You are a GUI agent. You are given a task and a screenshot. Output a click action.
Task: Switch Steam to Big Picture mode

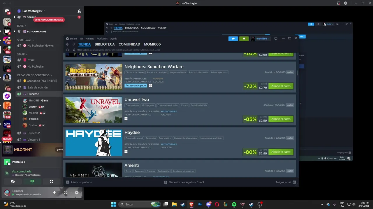(276, 39)
